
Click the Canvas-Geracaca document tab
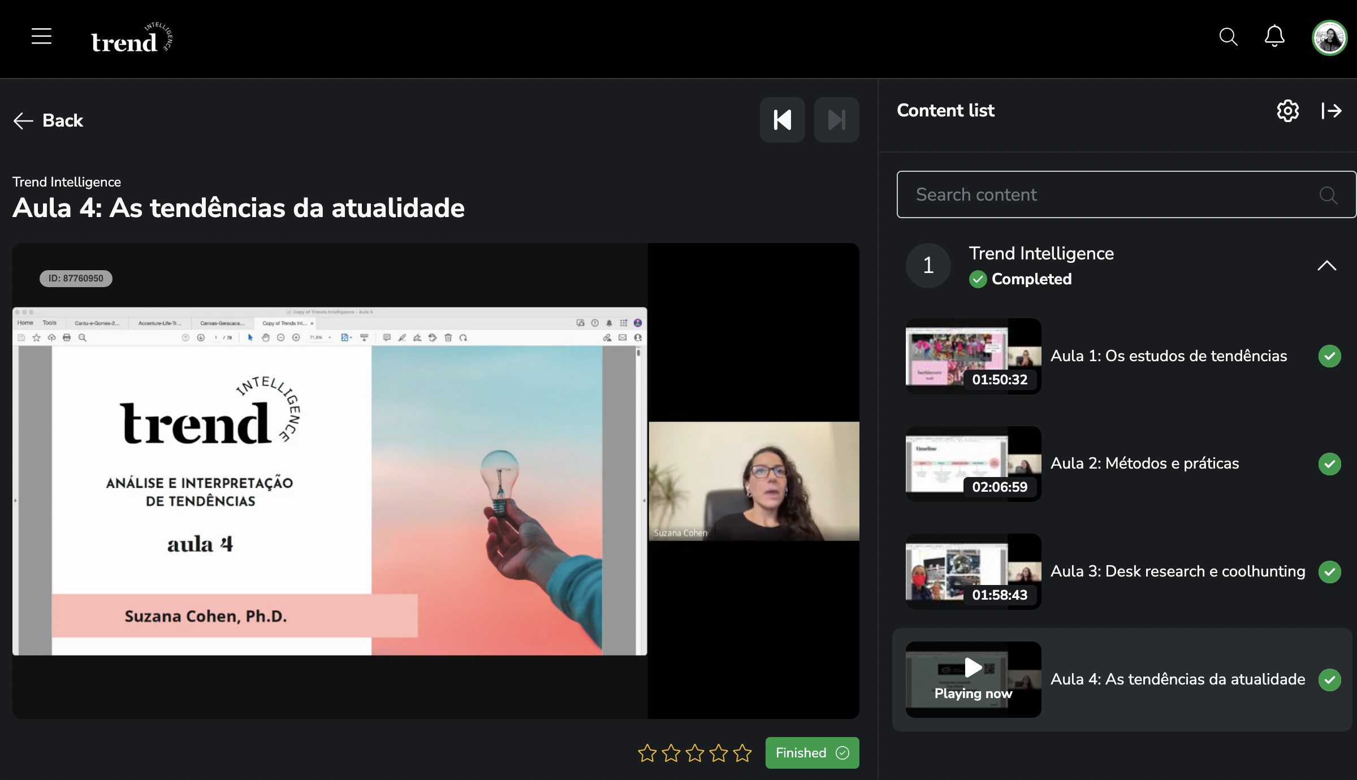(222, 323)
